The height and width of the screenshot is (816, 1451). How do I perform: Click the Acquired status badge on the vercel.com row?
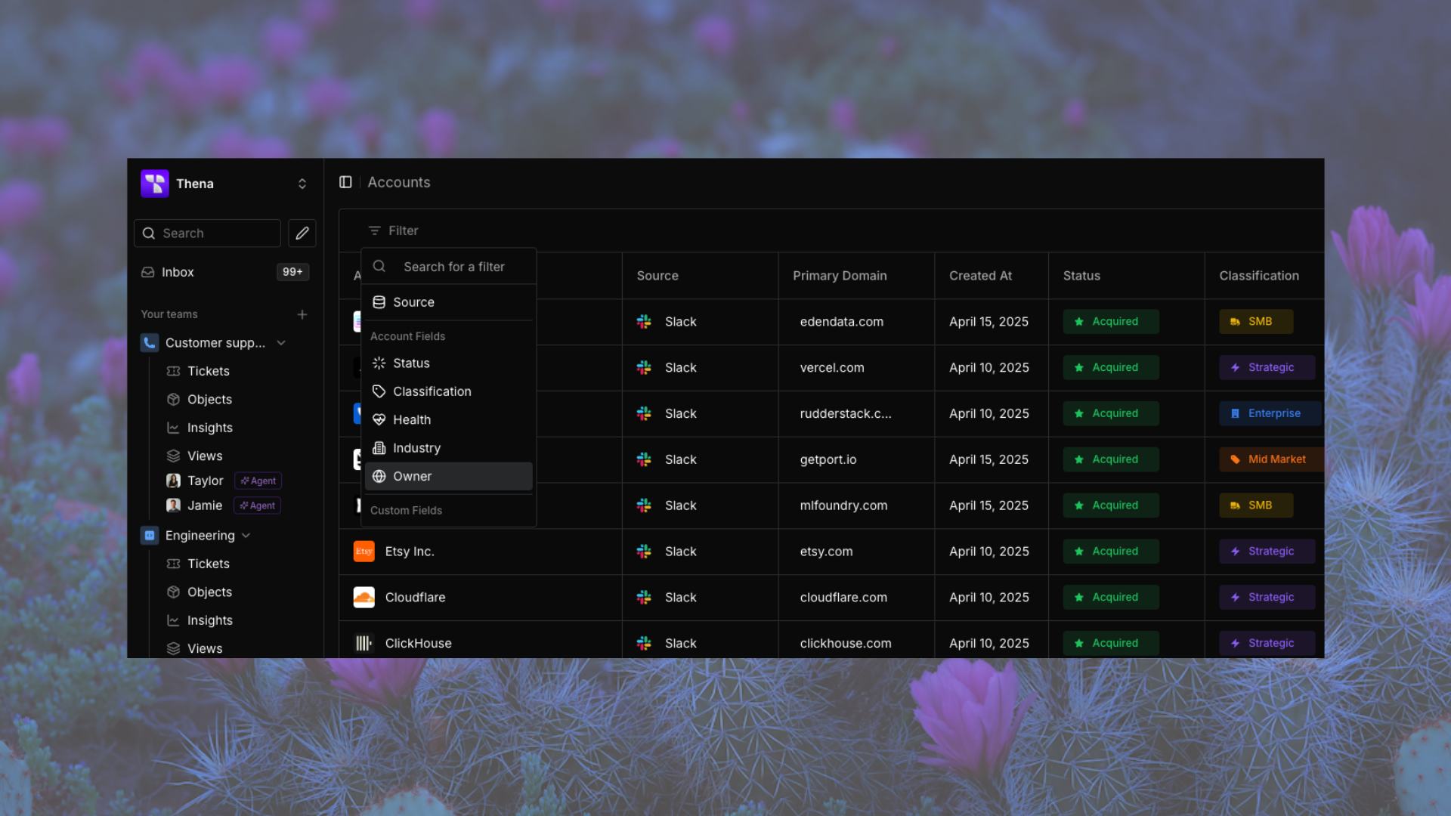tap(1110, 367)
